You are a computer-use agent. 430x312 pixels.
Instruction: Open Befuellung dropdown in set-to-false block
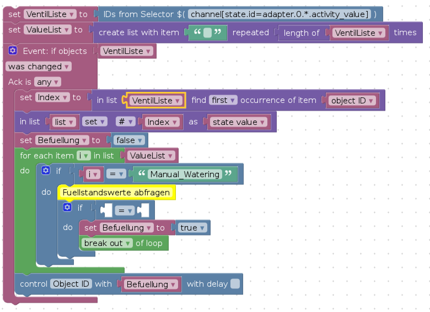(x=62, y=140)
